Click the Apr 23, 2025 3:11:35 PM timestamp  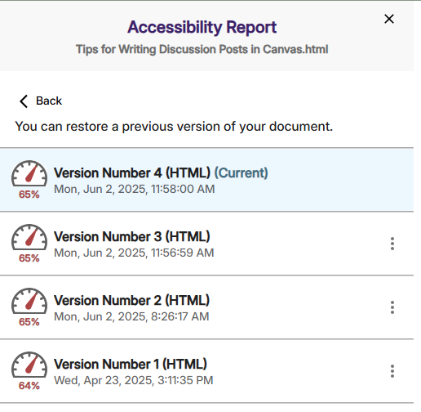(x=134, y=380)
